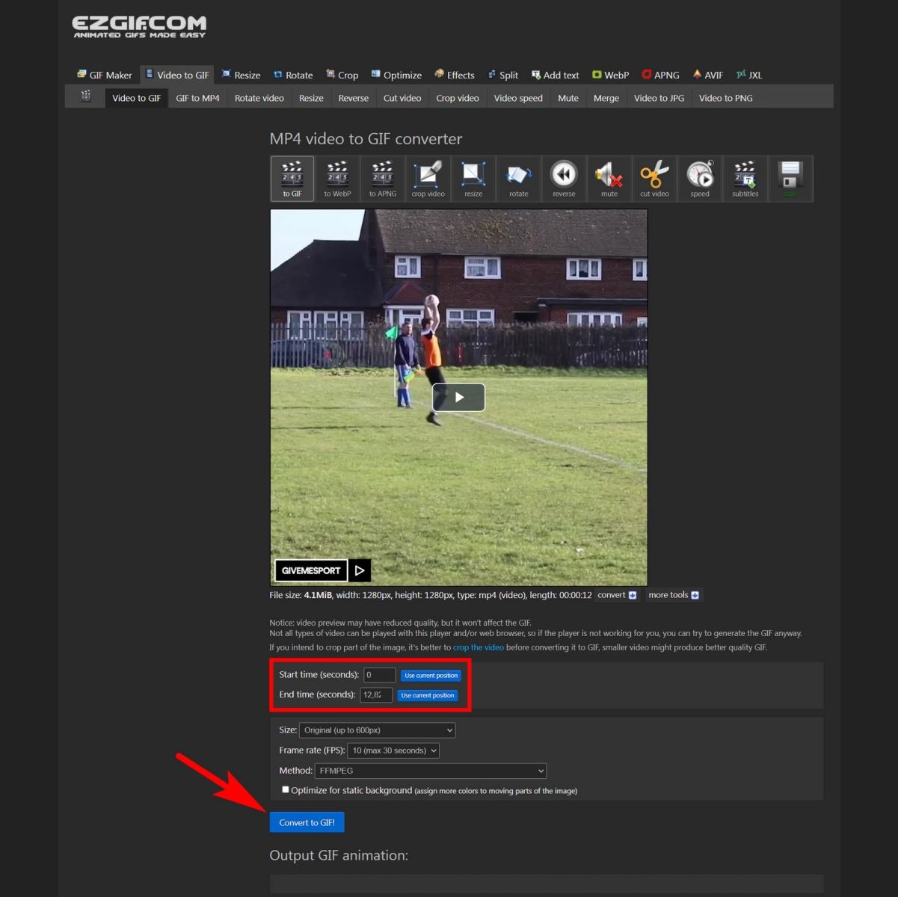Select the reverse tool icon
Screen dimensions: 898x897
point(564,179)
